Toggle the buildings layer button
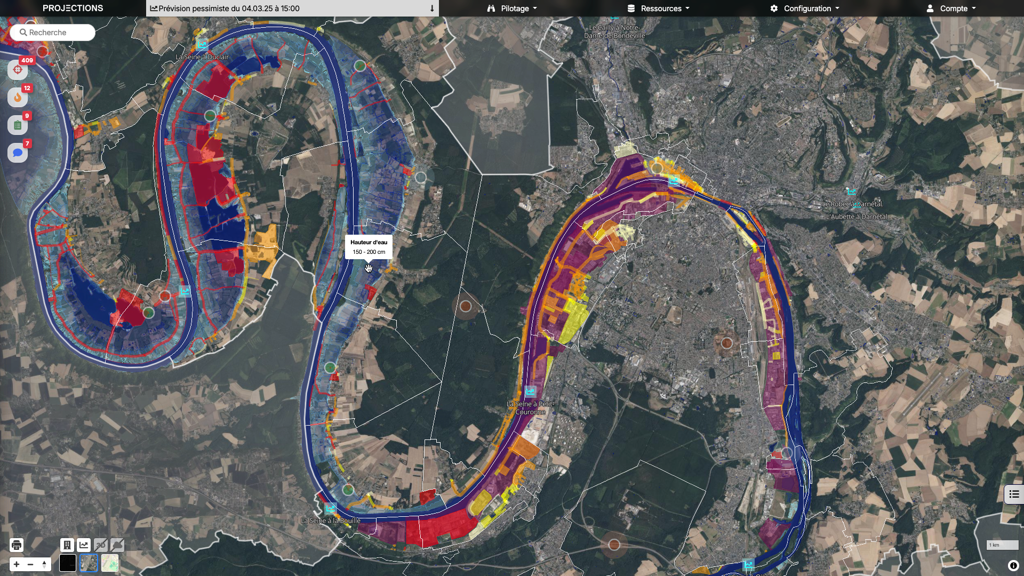1024x576 pixels. coord(67,545)
